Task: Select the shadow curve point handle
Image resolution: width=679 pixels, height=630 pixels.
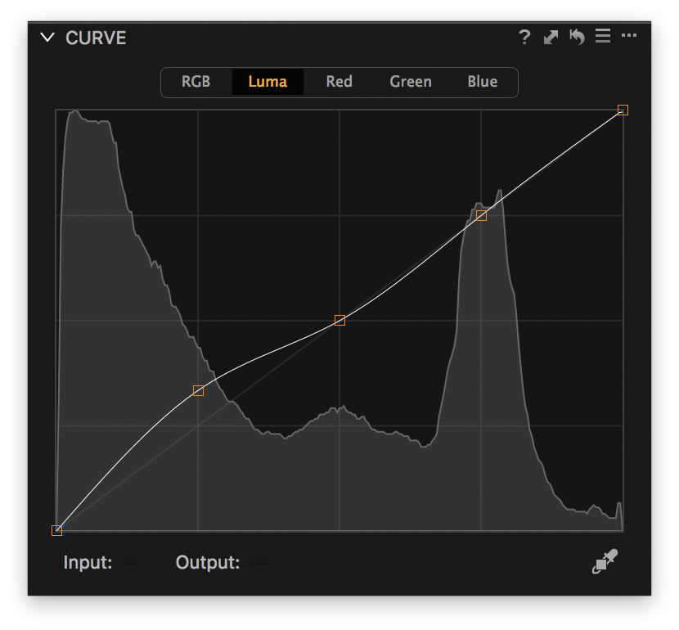Action: 198,390
